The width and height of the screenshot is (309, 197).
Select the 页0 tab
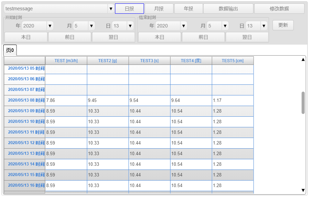[x=10, y=50]
